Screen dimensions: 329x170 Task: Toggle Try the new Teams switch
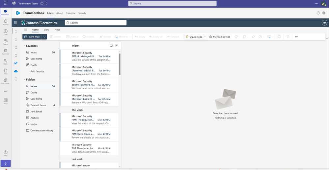tap(44, 3)
